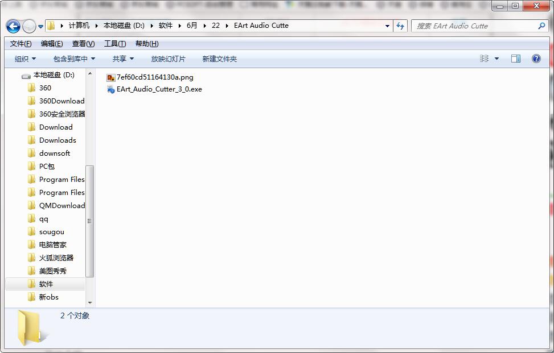Open the Download folder in tree
554x353 pixels.
point(56,127)
